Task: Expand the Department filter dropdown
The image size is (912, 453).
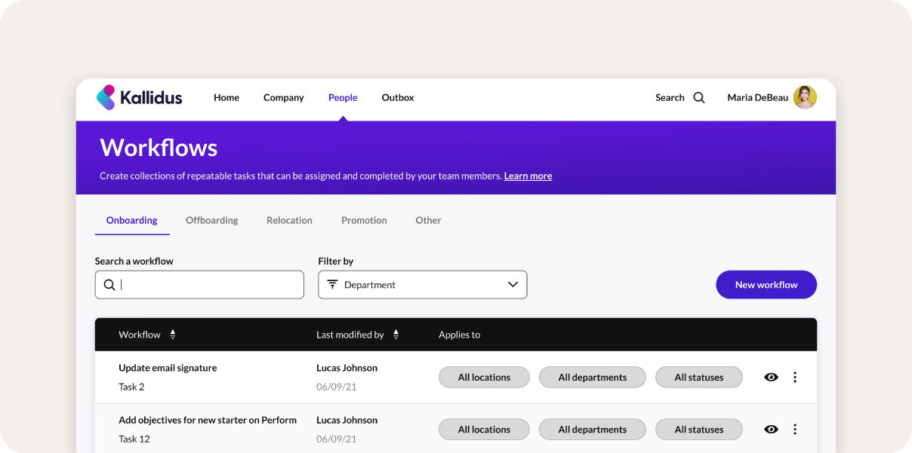Action: point(423,285)
